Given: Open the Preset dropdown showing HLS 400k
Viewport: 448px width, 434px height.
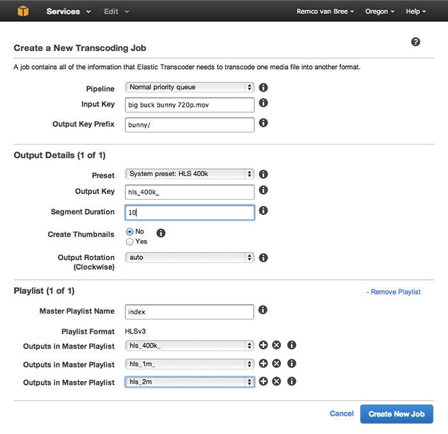Looking at the screenshot, I should 189,174.
